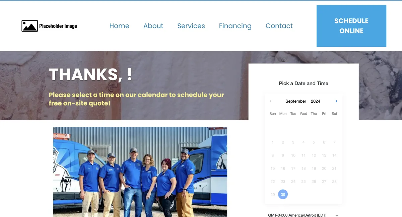Viewport: 402px width, 217px height.
Task: Go to next month in calendar
Action: tap(336, 101)
